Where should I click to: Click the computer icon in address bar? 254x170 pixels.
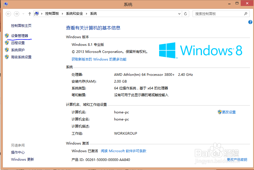(37, 14)
